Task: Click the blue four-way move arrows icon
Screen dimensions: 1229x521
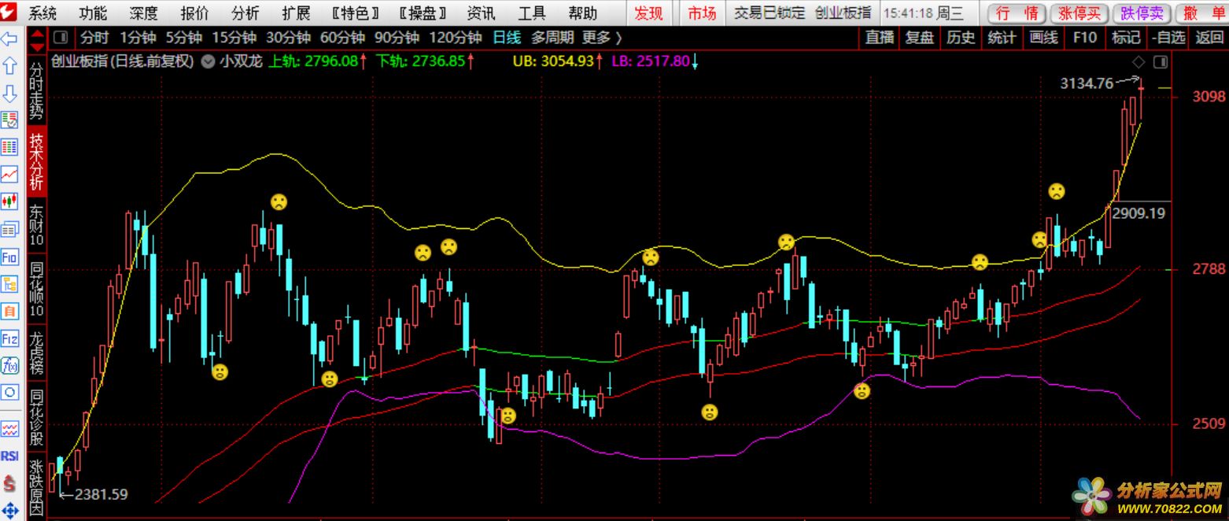Action: [x=9, y=510]
